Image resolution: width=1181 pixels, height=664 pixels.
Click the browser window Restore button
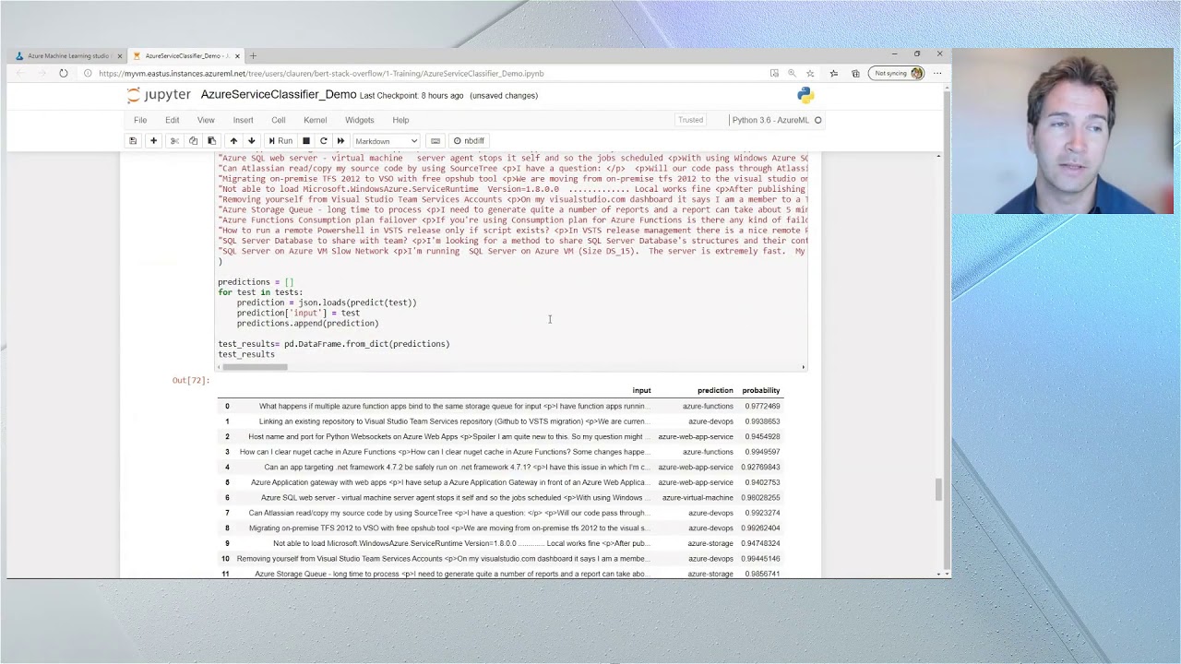(916, 54)
